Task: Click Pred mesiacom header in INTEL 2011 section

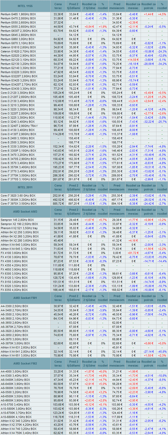Action: point(117,187)
